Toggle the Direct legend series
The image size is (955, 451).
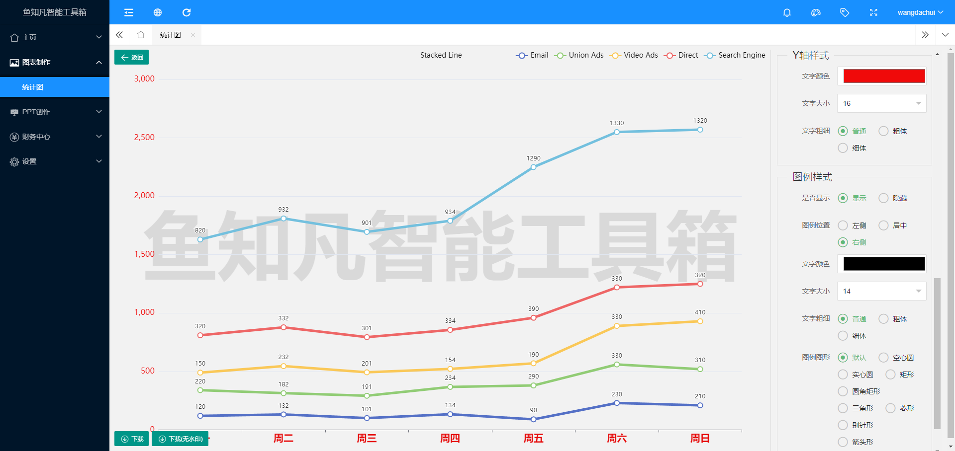pos(681,55)
